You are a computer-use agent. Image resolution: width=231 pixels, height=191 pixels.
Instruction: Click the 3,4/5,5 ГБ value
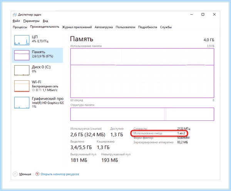81,147
